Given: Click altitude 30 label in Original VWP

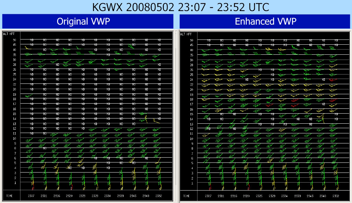Looking at the screenshot, I should point(15,60).
